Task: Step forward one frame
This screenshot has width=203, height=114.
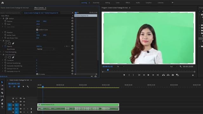Action: [153, 75]
